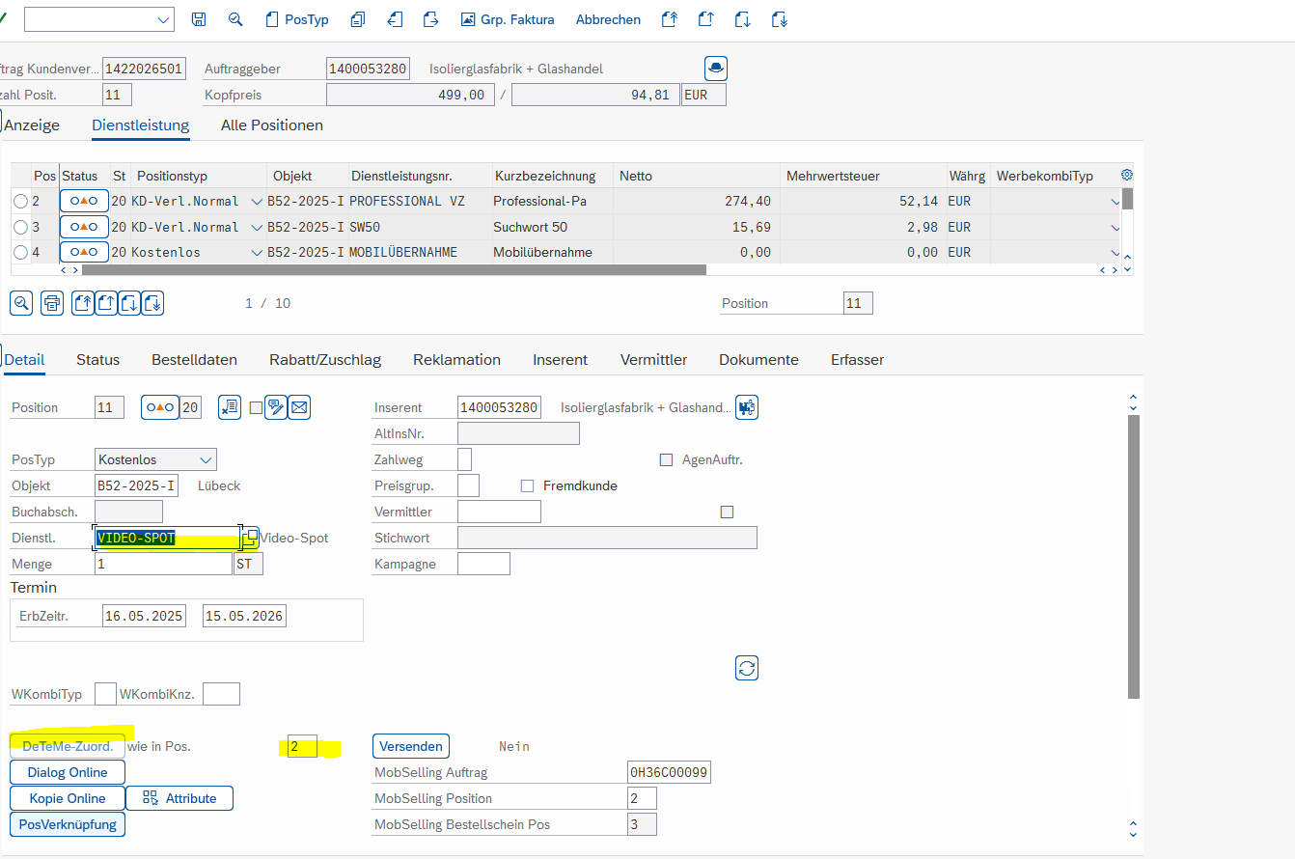Click the hat icon beside Isolierglasfabrik + Glashandel

[x=716, y=69]
